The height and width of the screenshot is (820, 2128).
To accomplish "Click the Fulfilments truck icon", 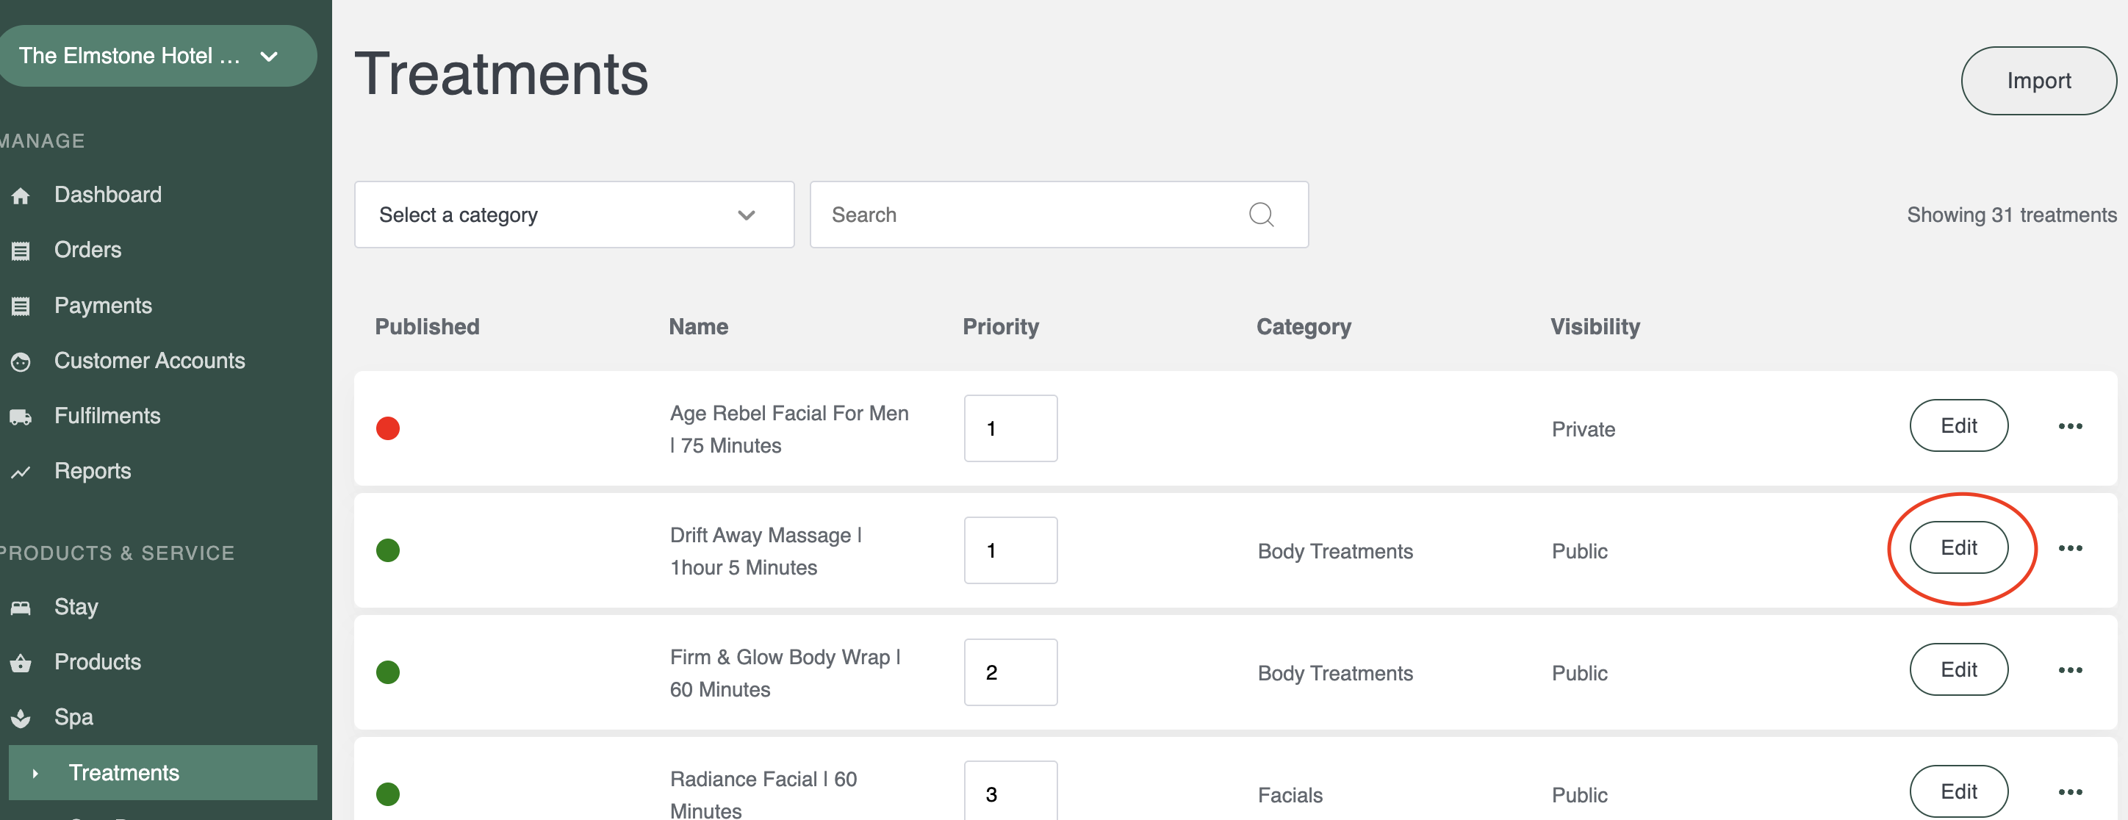I will pos(21,417).
